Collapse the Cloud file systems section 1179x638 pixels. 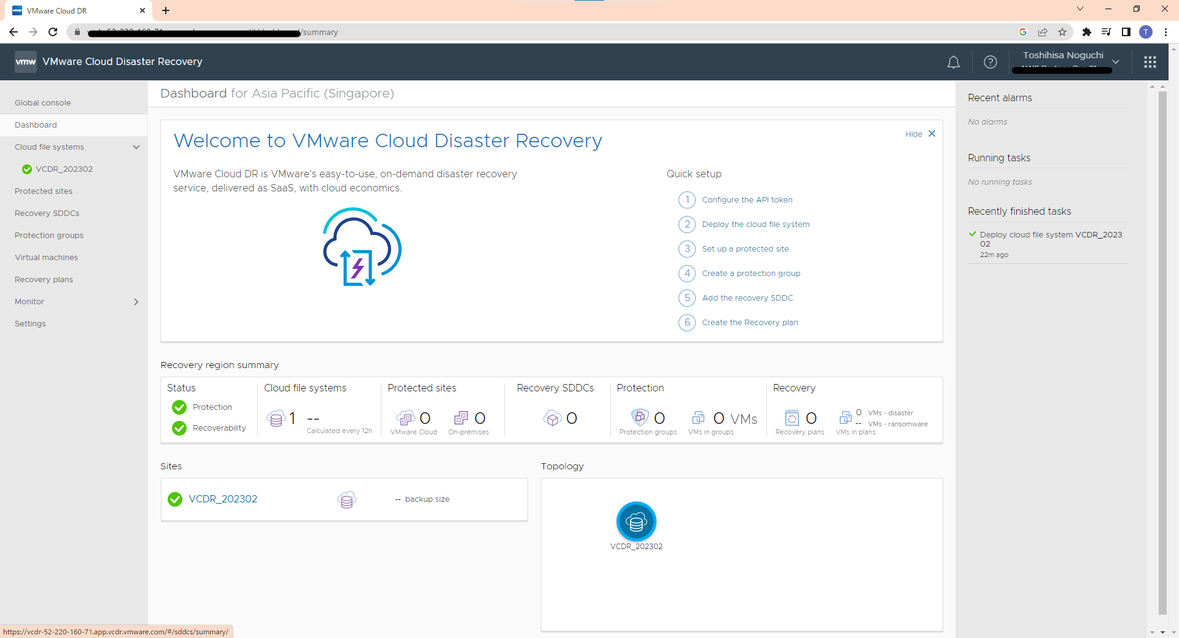point(136,147)
